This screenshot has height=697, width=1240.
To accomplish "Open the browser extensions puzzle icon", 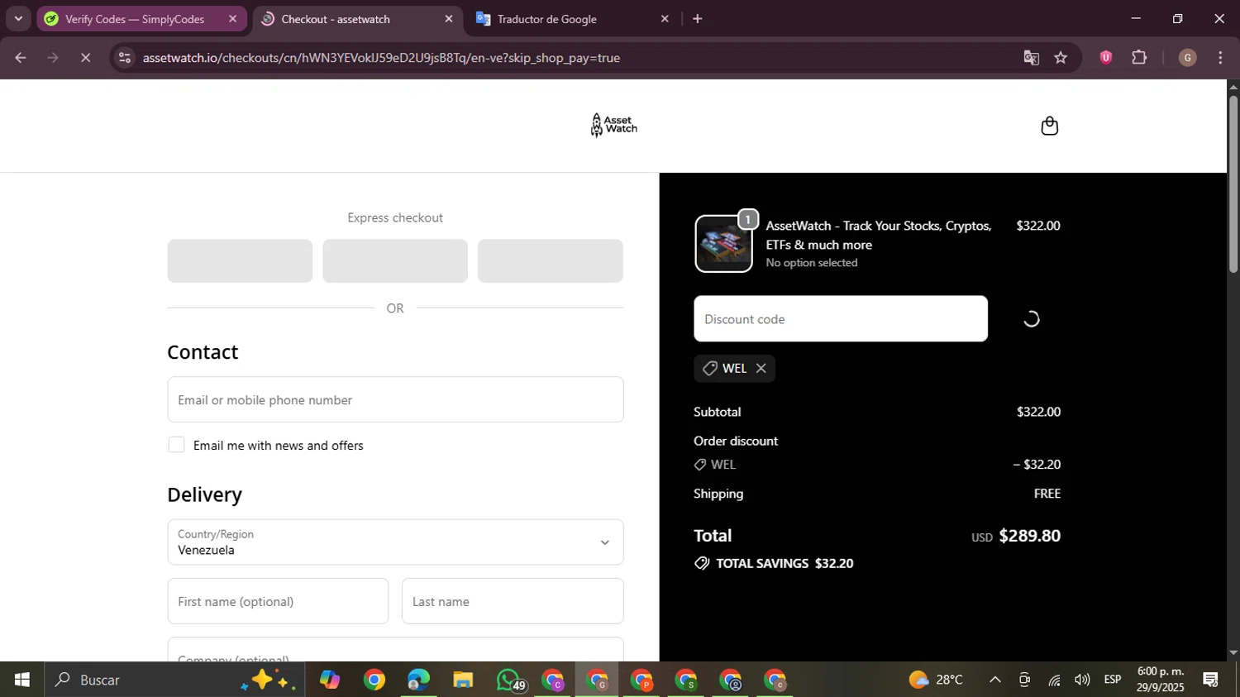I will (x=1139, y=58).
